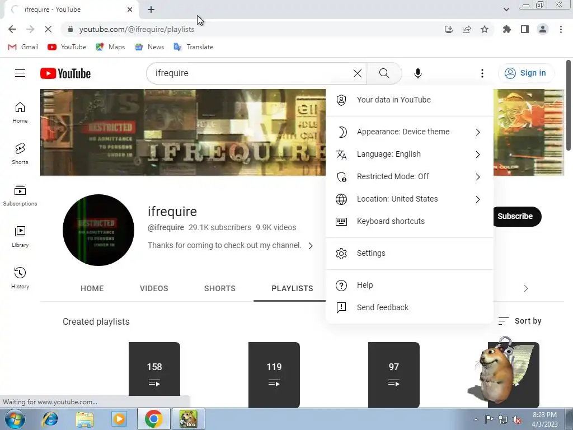Toggle the Chrome side panel
The width and height of the screenshot is (573, 430).
[525, 29]
